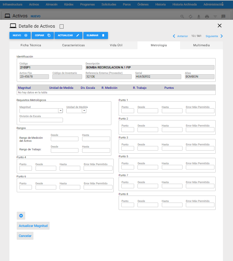Click the División de Escala input field

(x=41, y=120)
